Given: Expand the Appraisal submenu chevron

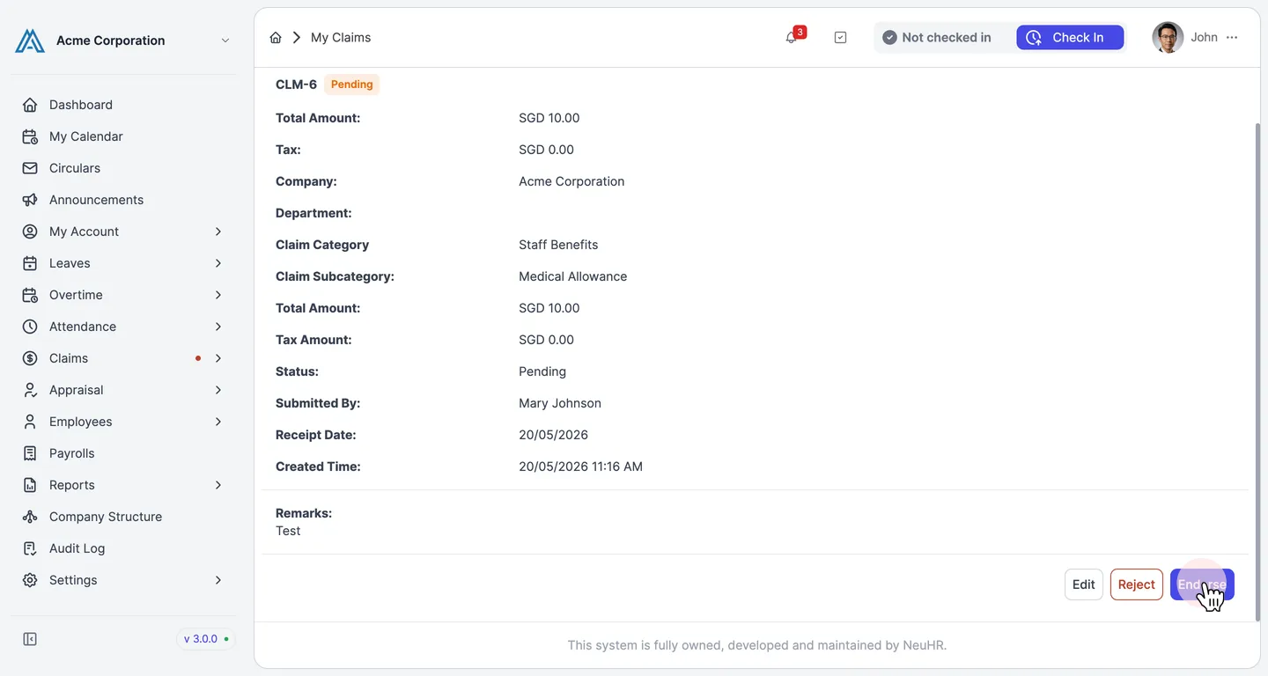Looking at the screenshot, I should pos(218,390).
